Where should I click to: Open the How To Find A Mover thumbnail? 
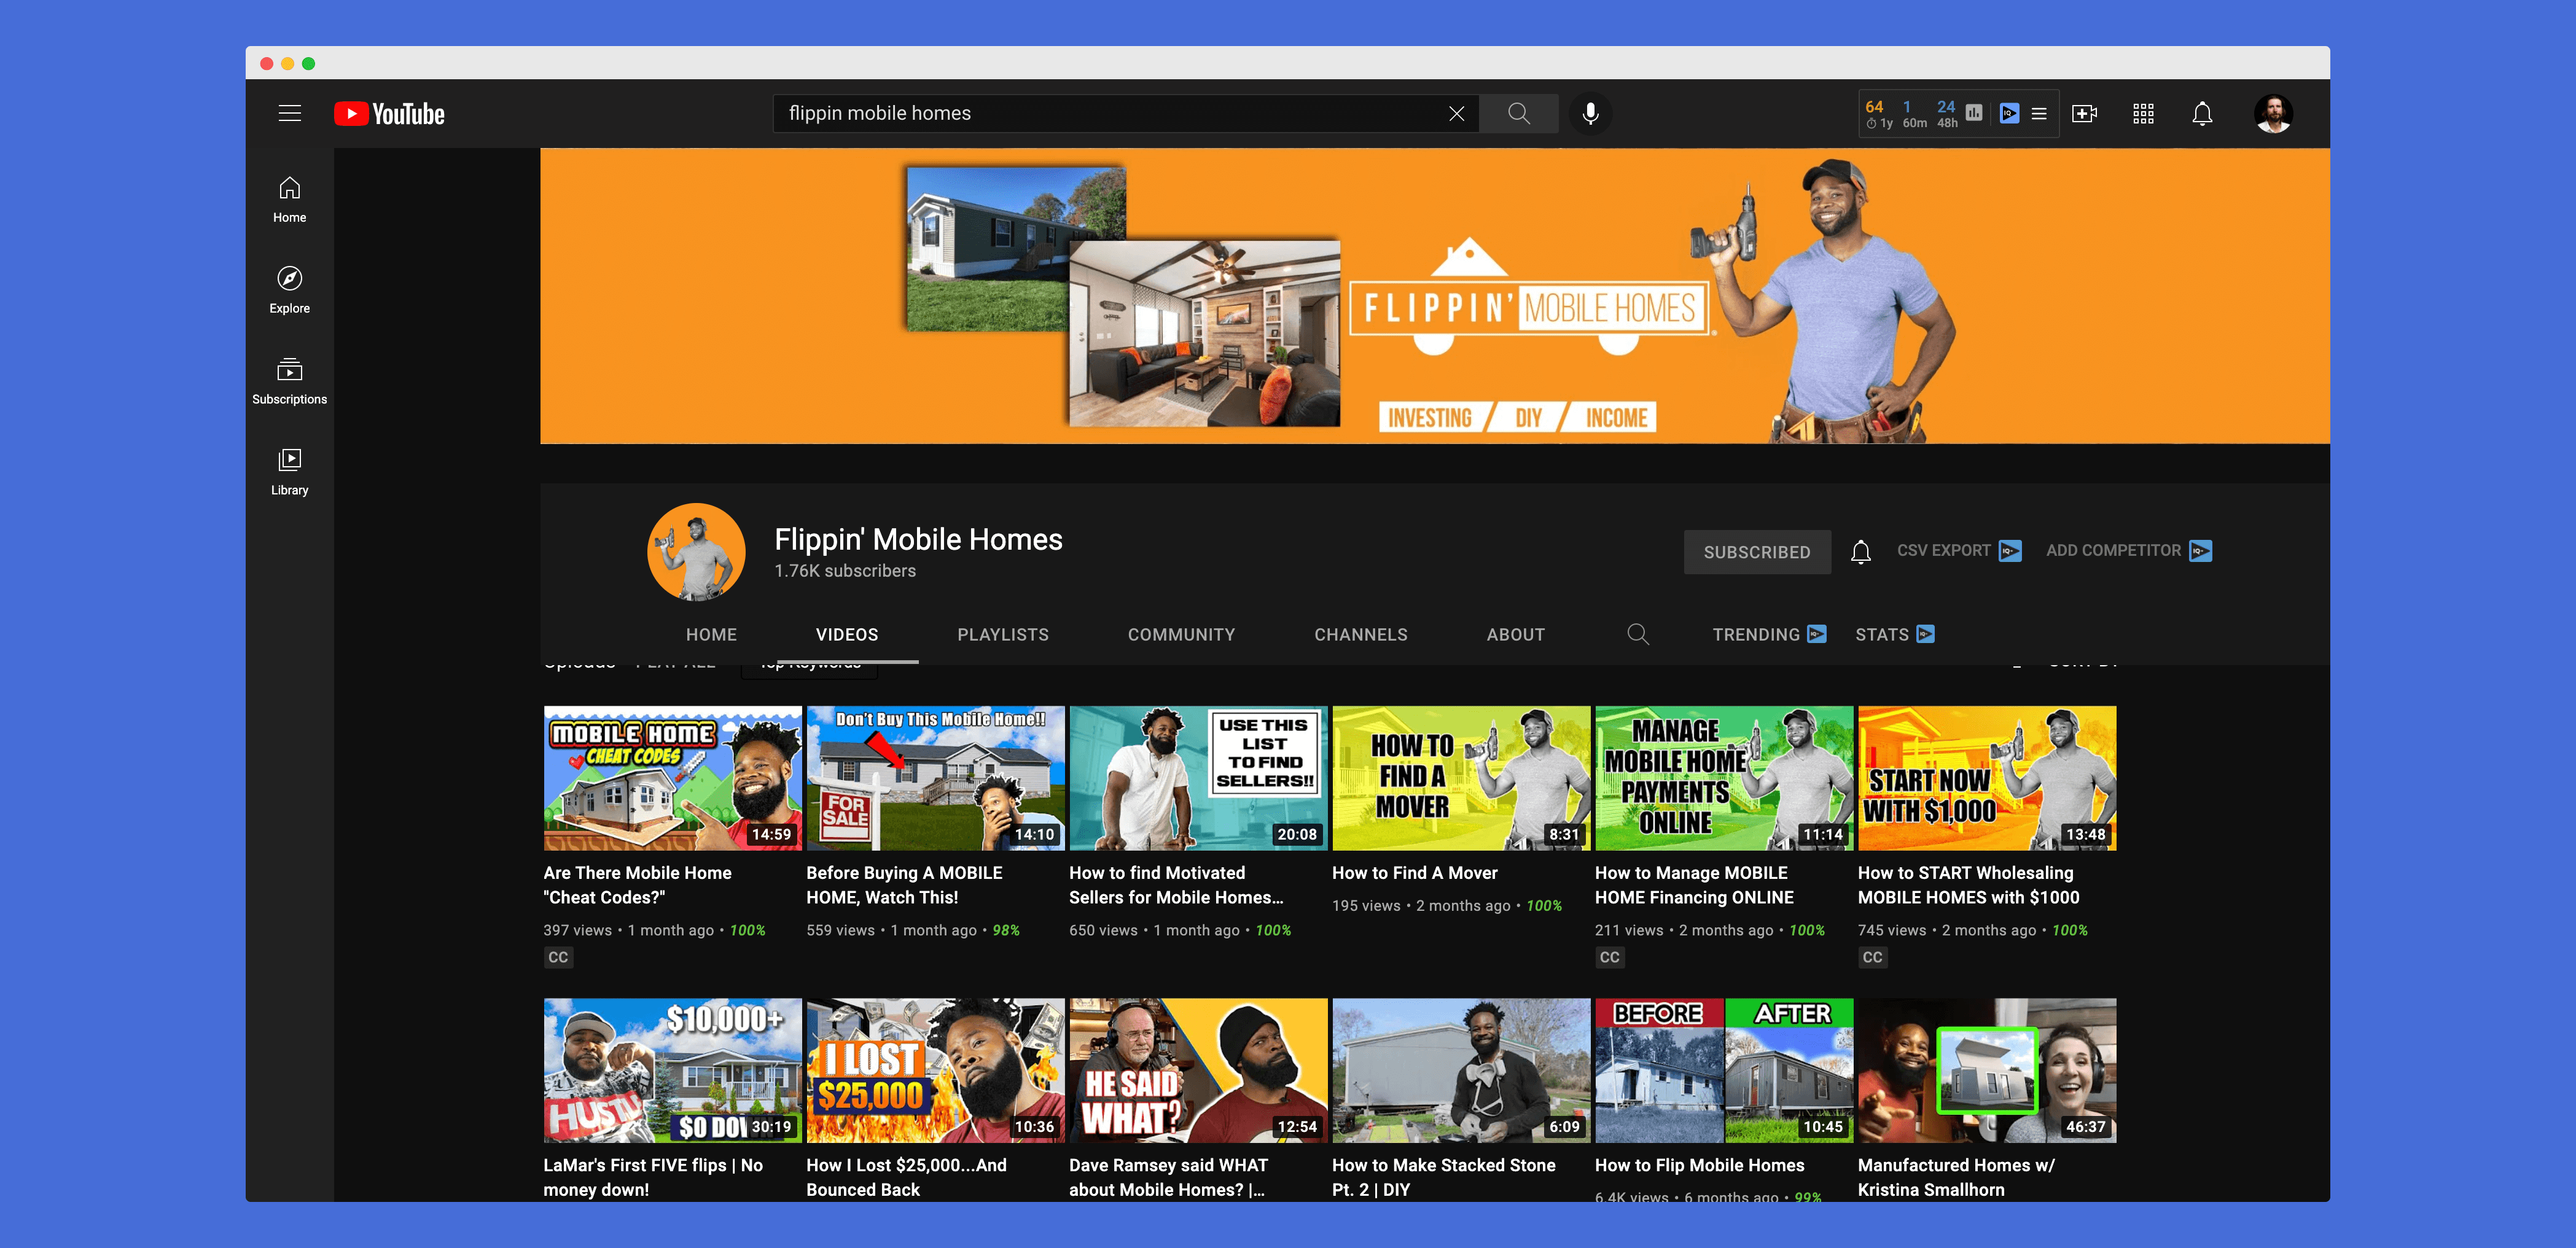point(1461,778)
